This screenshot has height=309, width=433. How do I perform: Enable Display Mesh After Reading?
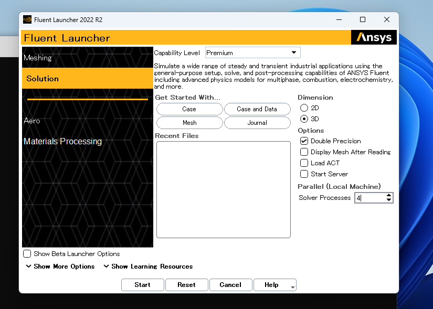(304, 152)
